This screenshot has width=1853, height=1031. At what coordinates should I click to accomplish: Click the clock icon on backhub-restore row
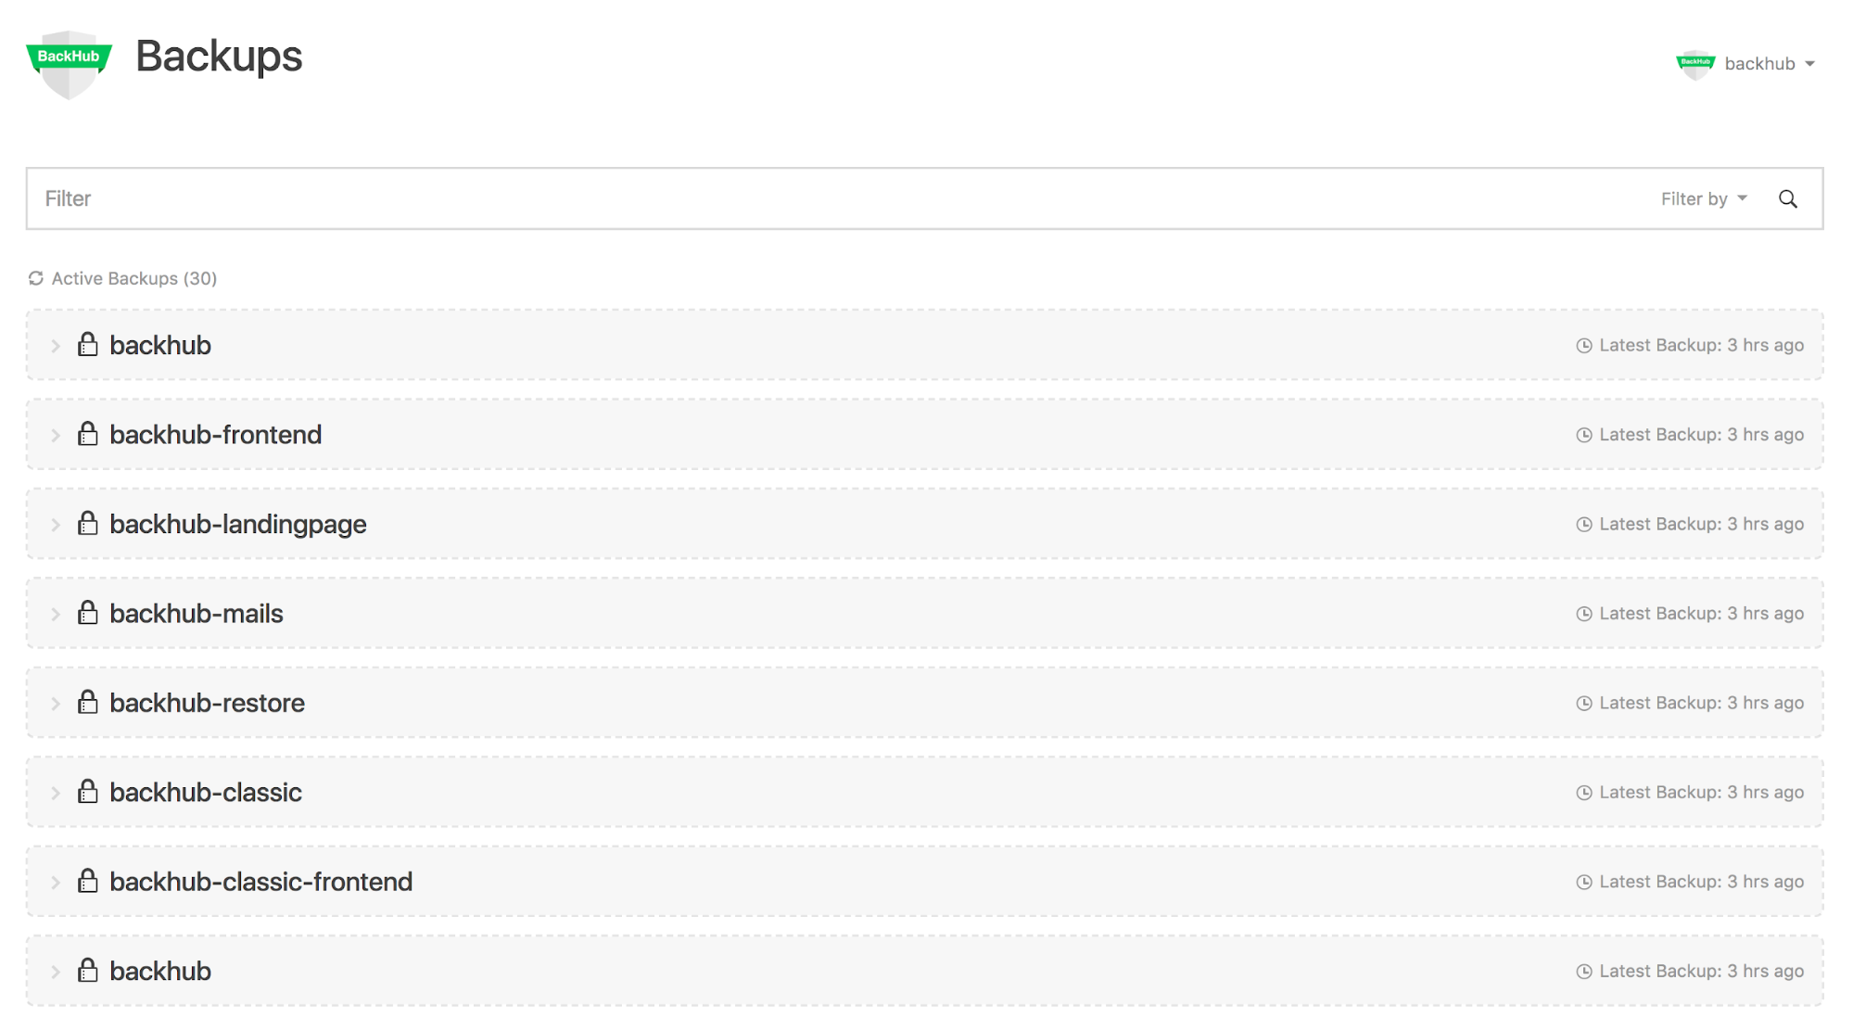(1582, 702)
